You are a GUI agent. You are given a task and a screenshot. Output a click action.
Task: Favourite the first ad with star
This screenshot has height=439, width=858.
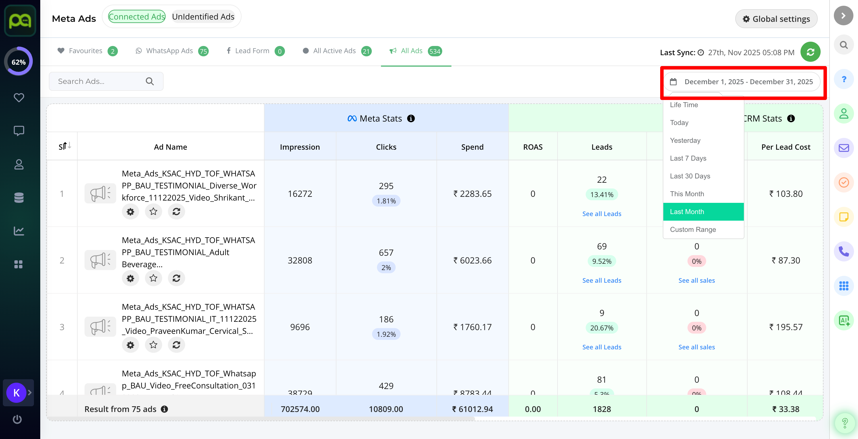[153, 211]
